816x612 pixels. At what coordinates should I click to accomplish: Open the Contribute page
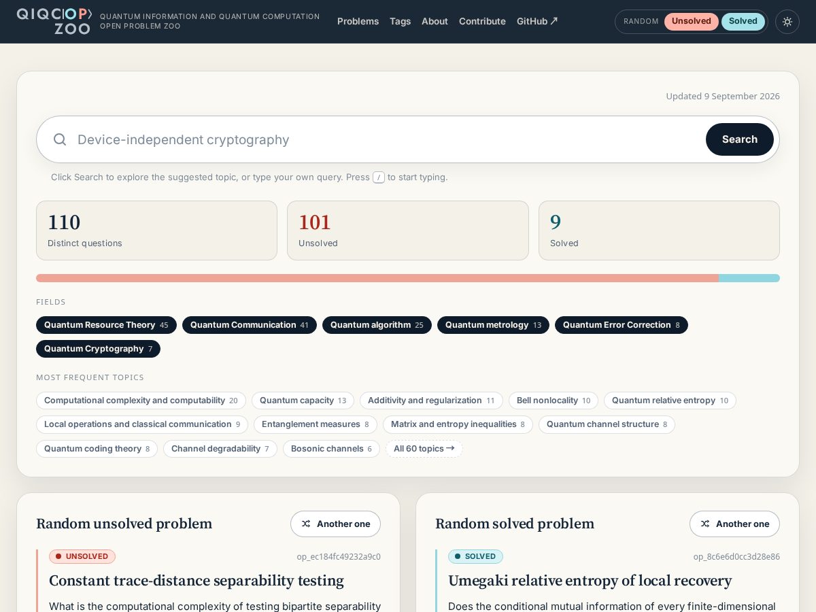[482, 21]
